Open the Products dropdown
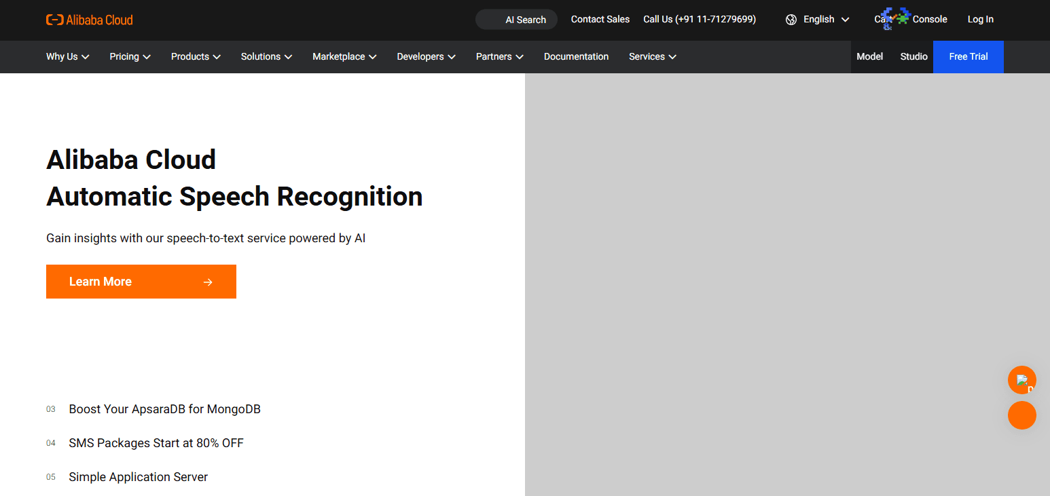 point(196,57)
